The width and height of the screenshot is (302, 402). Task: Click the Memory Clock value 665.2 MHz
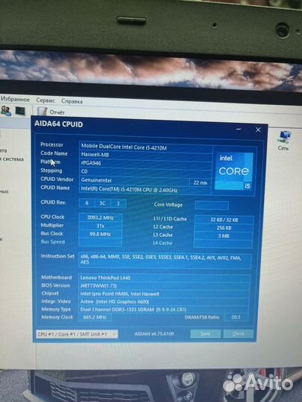pos(95,317)
